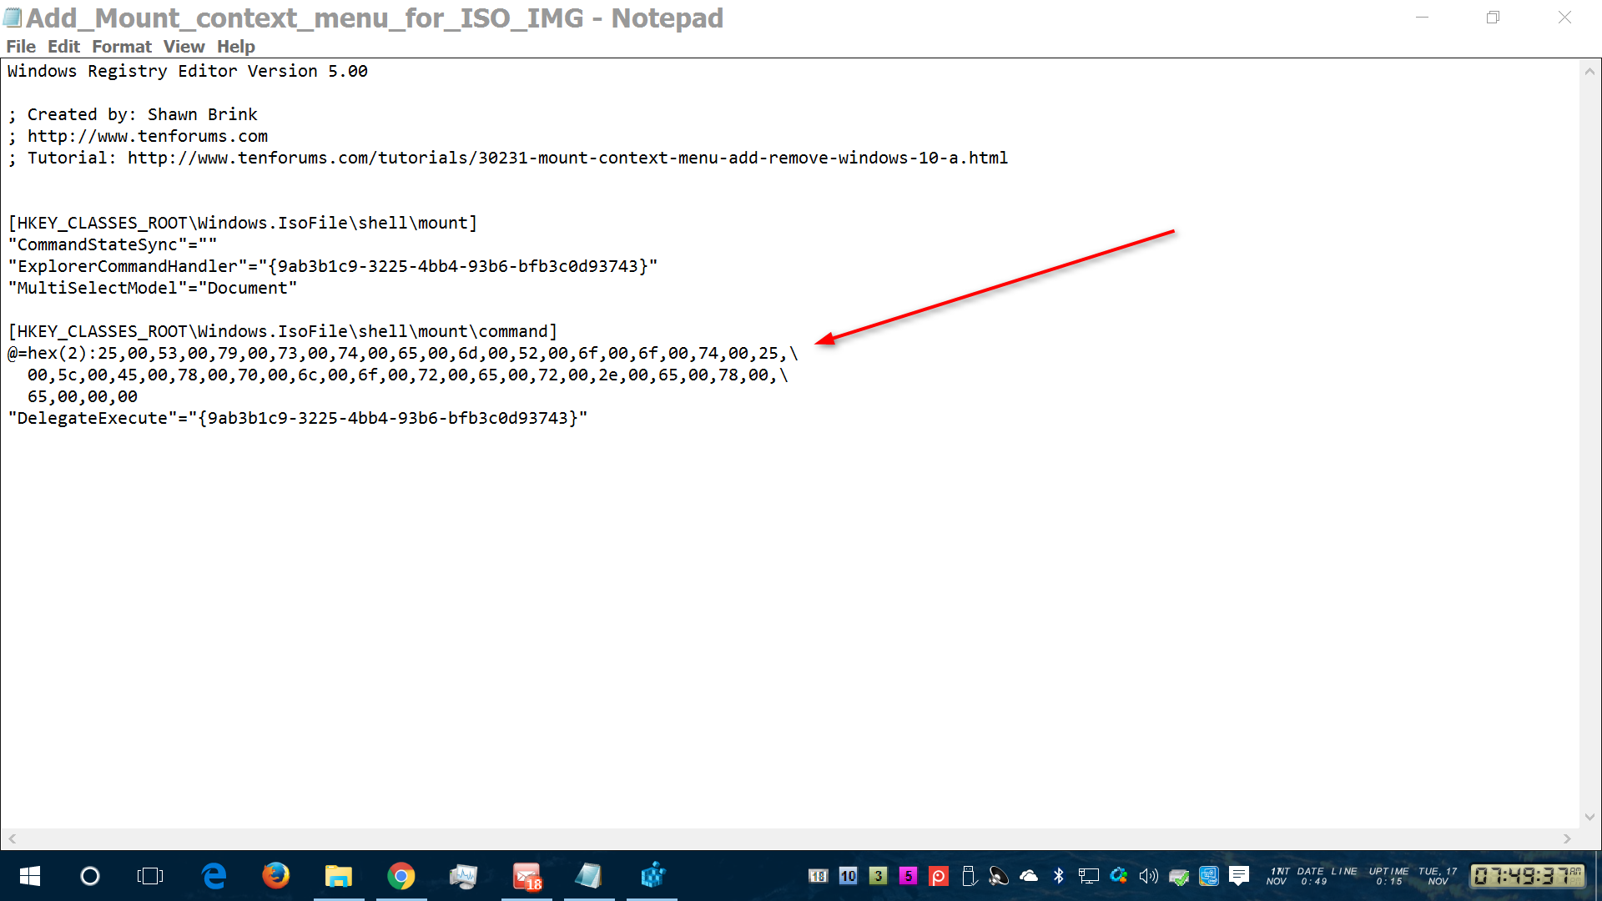Viewport: 1602px width, 901px height.
Task: Minimize the Notepad window
Action: tap(1422, 18)
